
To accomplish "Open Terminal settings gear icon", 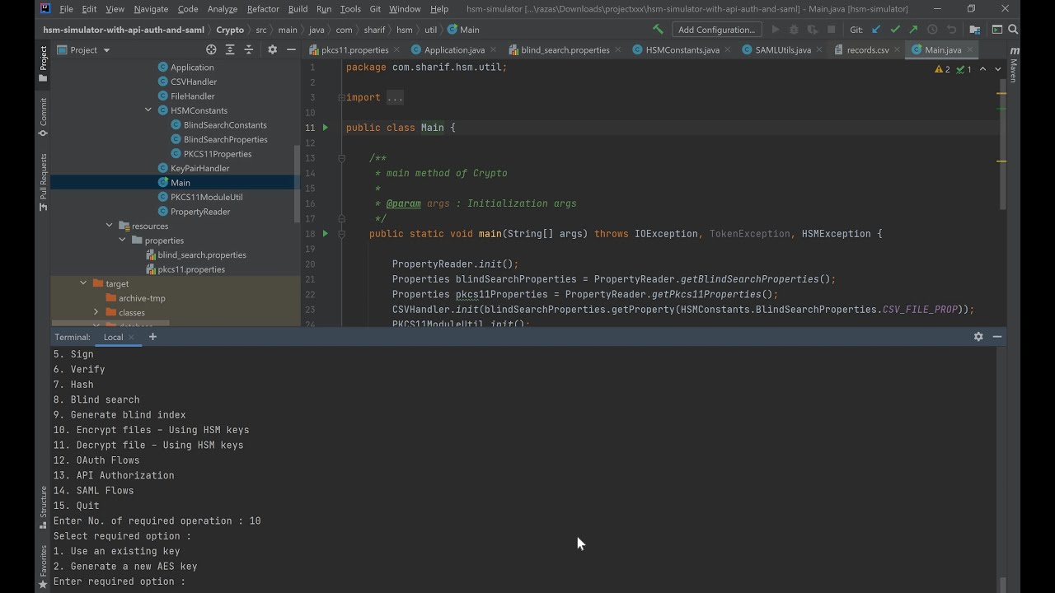I will click(x=978, y=337).
